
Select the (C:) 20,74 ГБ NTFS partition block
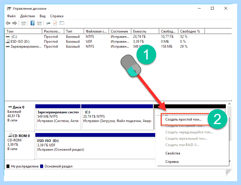[117, 117]
